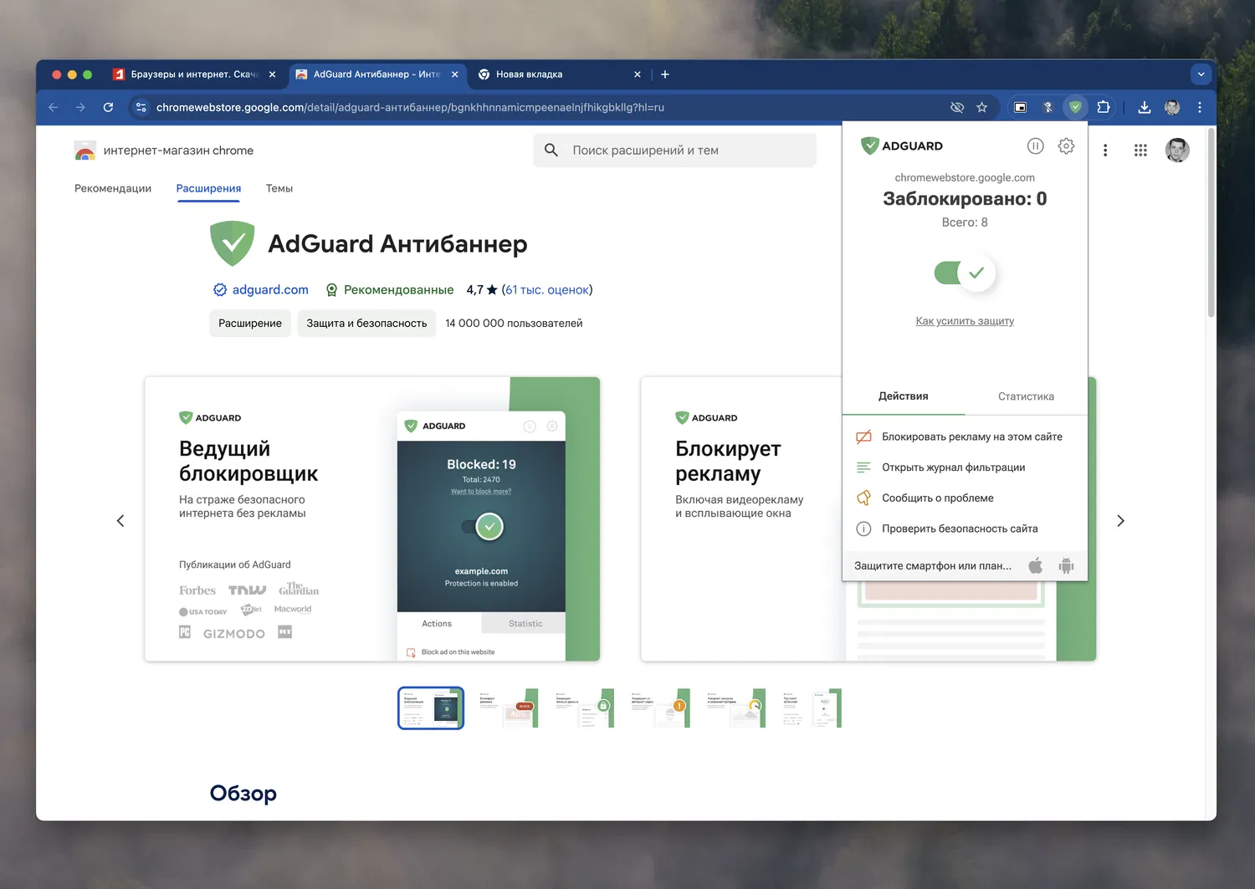This screenshot has width=1255, height=889.
Task: Click the "Ведущий блокировщик" screenshot card
Action: 372,519
